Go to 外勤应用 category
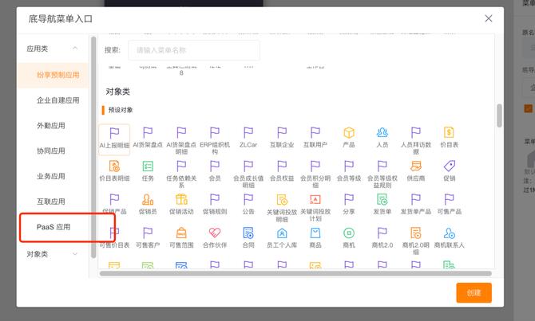Image resolution: width=535 pixels, height=321 pixels. pyautogui.click(x=51, y=126)
